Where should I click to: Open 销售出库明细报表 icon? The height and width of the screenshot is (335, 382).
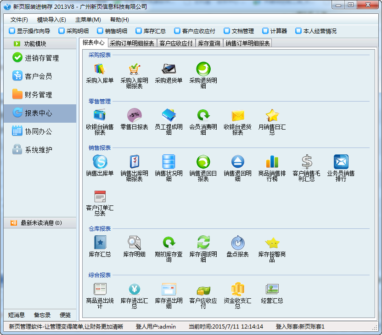[x=134, y=162]
